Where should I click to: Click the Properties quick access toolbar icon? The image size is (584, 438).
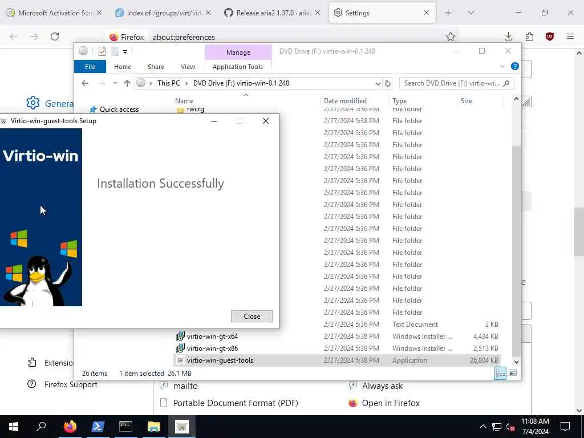pyautogui.click(x=102, y=51)
